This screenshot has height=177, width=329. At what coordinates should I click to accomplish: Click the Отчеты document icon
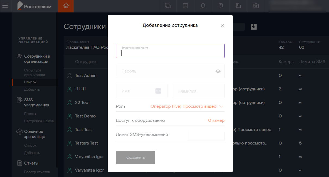click(20, 163)
